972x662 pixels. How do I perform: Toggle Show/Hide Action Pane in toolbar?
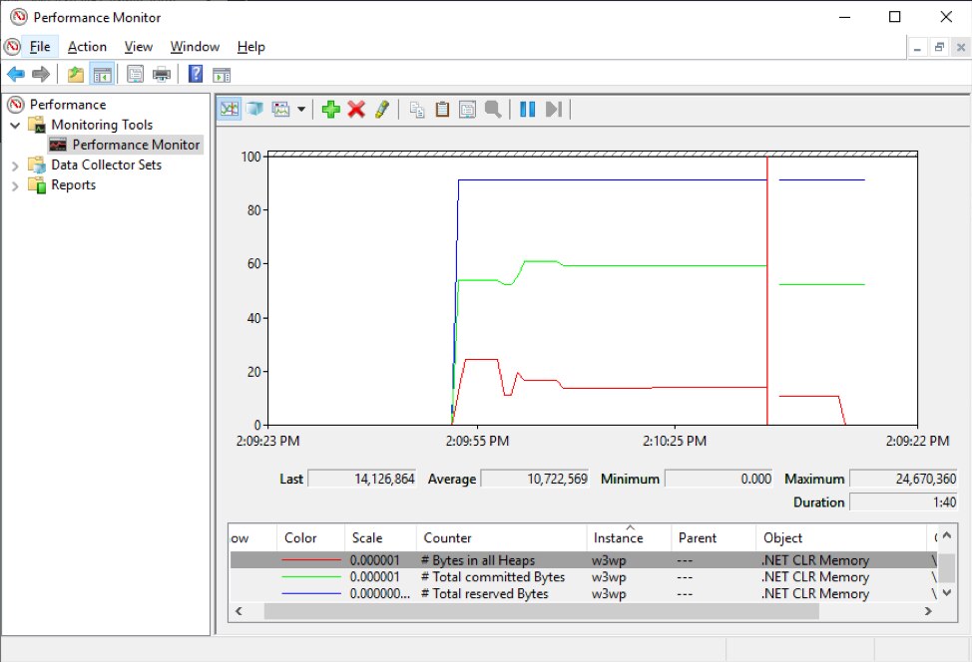[221, 73]
